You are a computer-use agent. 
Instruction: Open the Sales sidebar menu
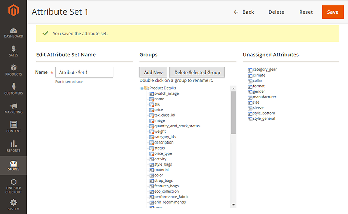tap(13, 51)
